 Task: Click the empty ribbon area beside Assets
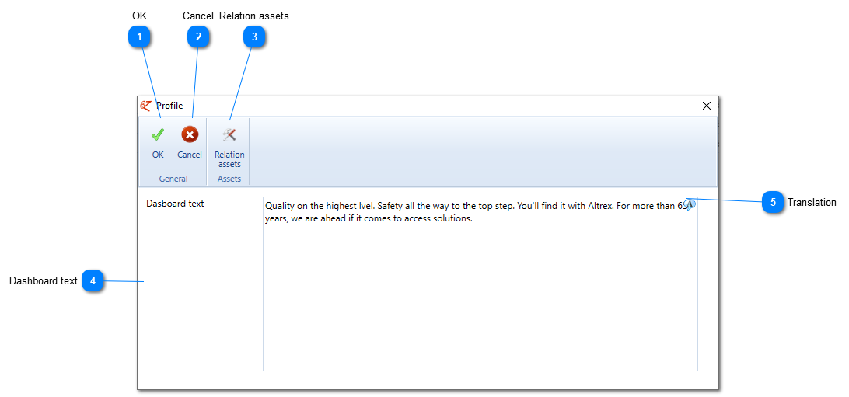[483, 151]
